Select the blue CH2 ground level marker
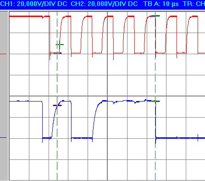Viewport: 205px width, 181px height. [3, 137]
